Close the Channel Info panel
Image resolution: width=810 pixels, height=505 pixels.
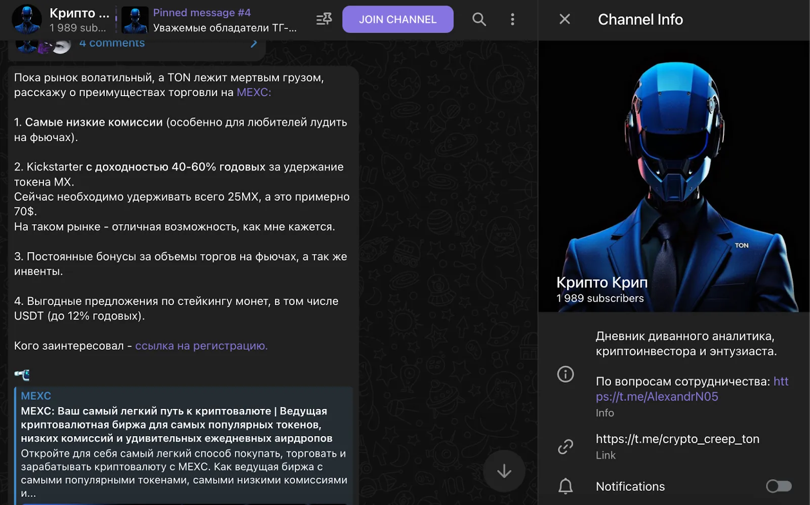pos(564,19)
